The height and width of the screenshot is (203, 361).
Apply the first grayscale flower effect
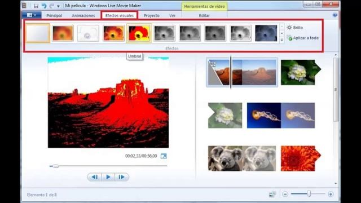click(x=164, y=33)
